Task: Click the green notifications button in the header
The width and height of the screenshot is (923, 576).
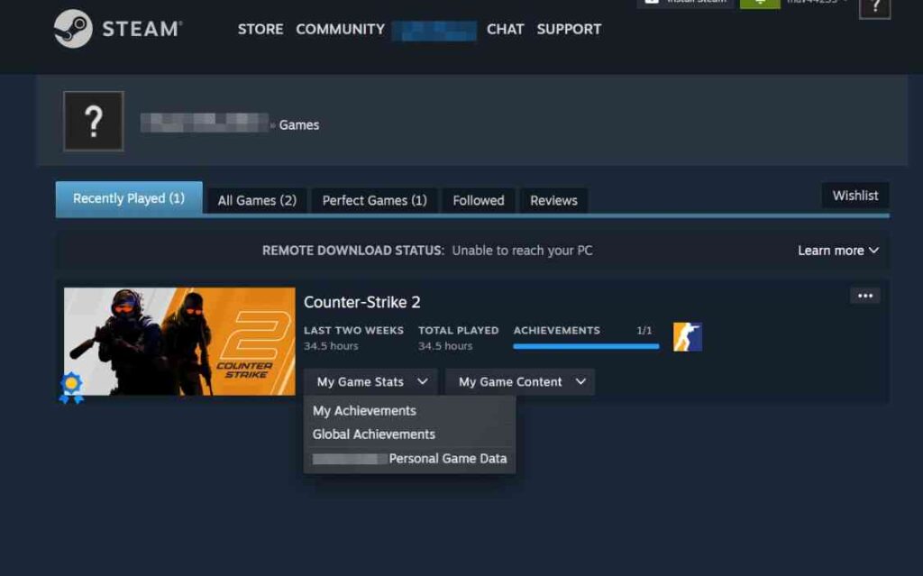Action: [x=759, y=3]
